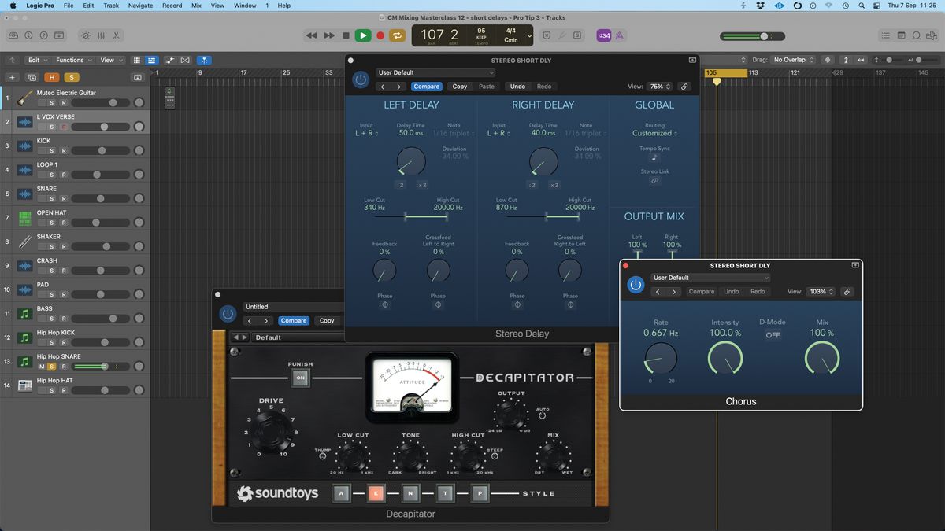Select the grid view icon above track headers
945x531 pixels.
coord(137,61)
